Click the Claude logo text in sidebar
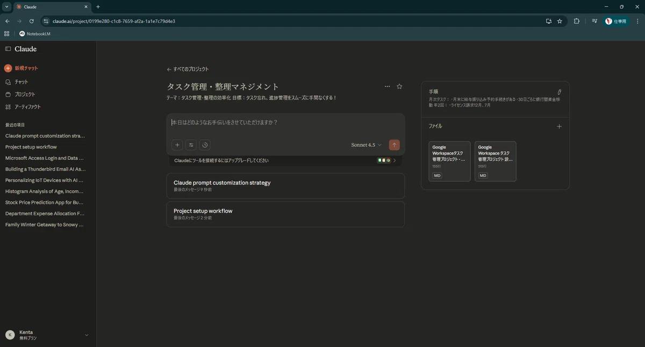This screenshot has width=645, height=347. coord(26,49)
